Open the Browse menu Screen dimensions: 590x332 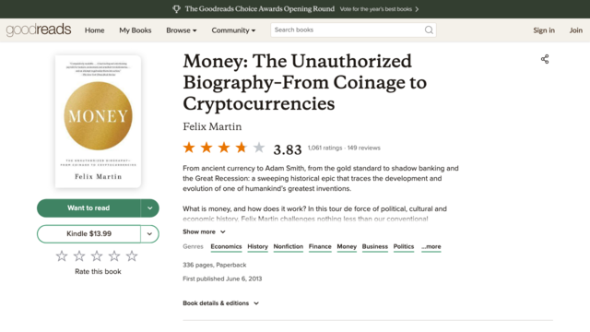coord(182,30)
